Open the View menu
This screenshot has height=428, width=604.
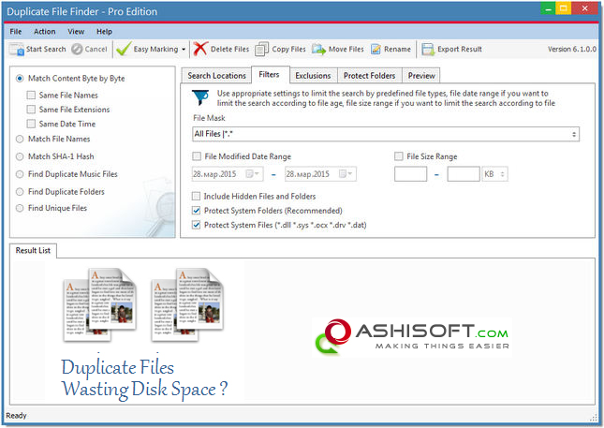(x=76, y=32)
